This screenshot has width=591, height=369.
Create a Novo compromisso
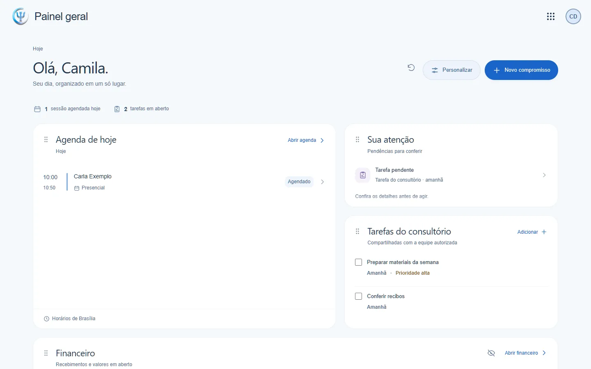[x=521, y=70]
